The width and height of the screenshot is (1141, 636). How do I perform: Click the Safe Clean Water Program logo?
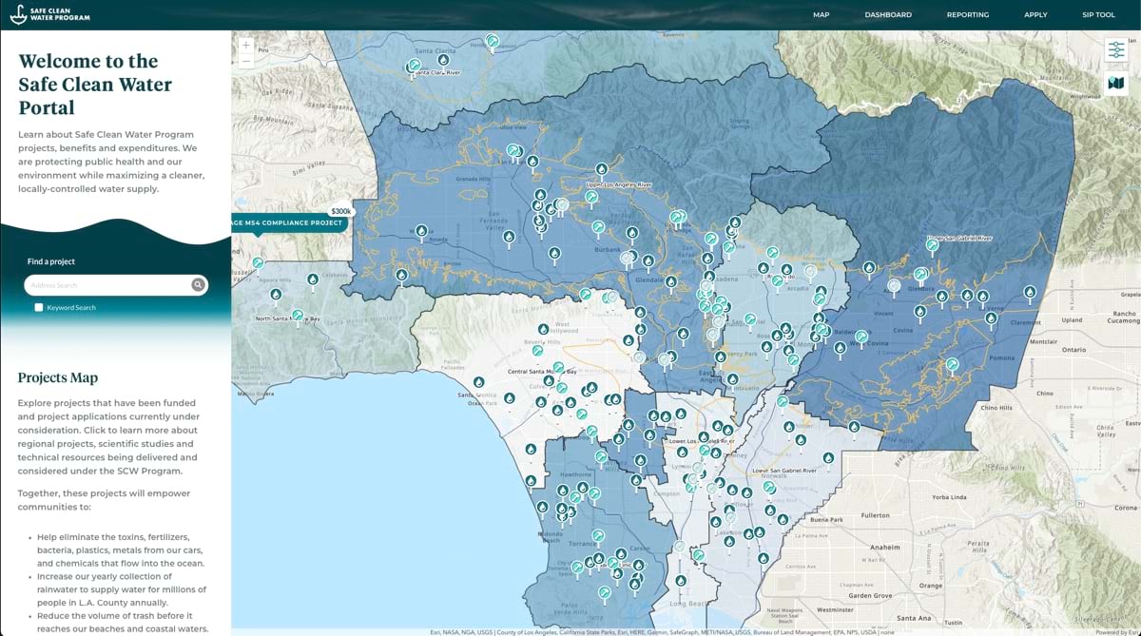(48, 14)
